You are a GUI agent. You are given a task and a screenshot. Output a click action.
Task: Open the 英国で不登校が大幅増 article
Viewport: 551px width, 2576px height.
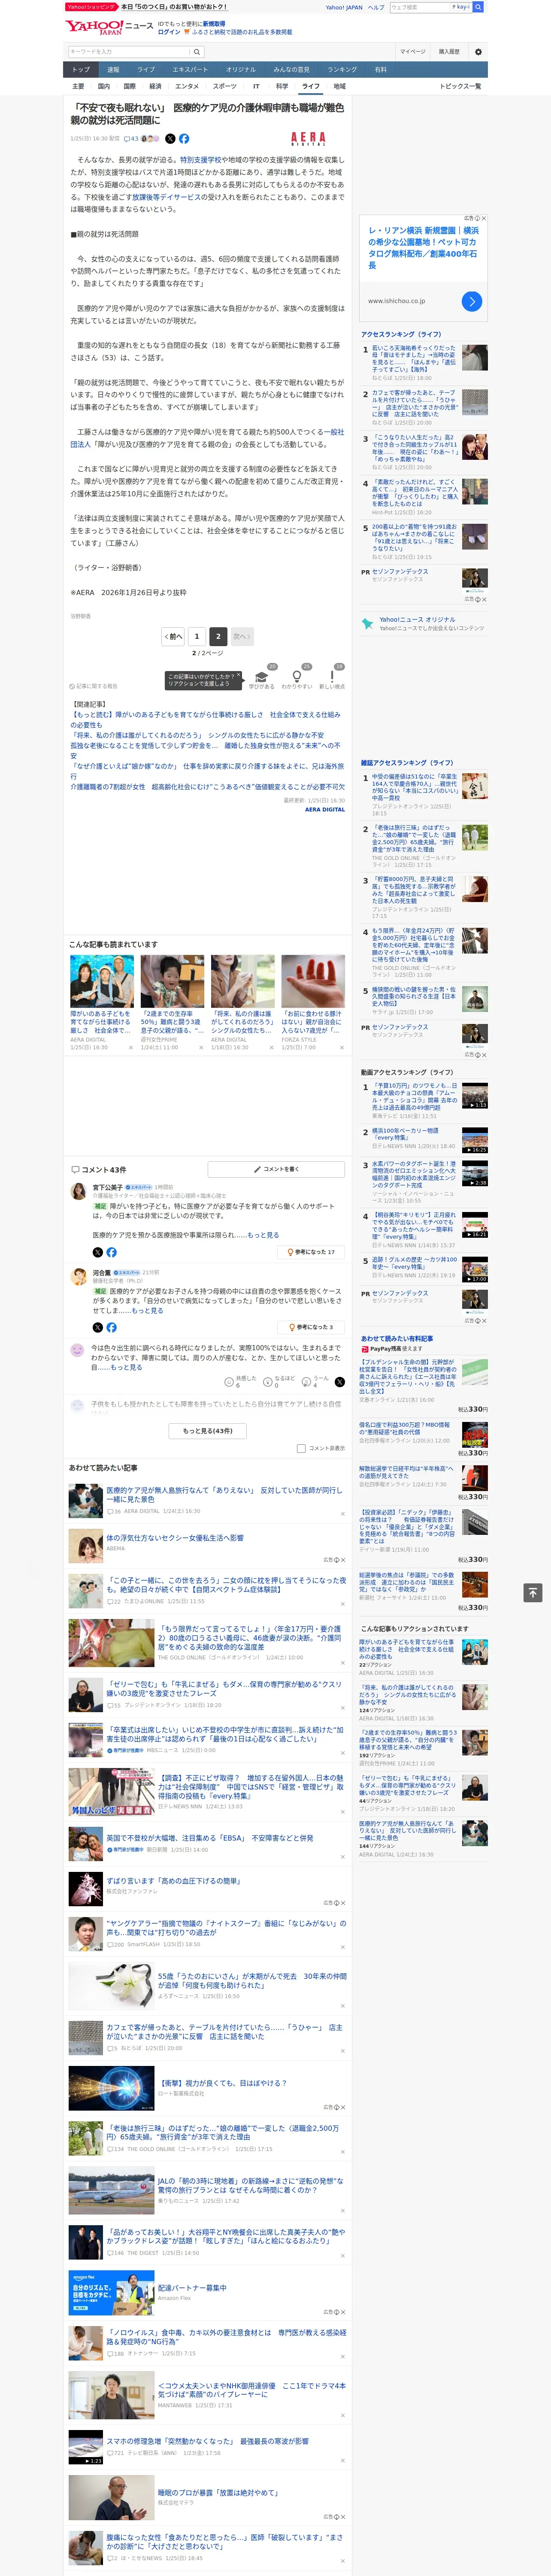209,1838
